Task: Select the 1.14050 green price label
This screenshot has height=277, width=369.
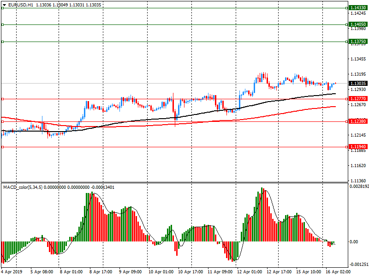Action: coord(358,24)
